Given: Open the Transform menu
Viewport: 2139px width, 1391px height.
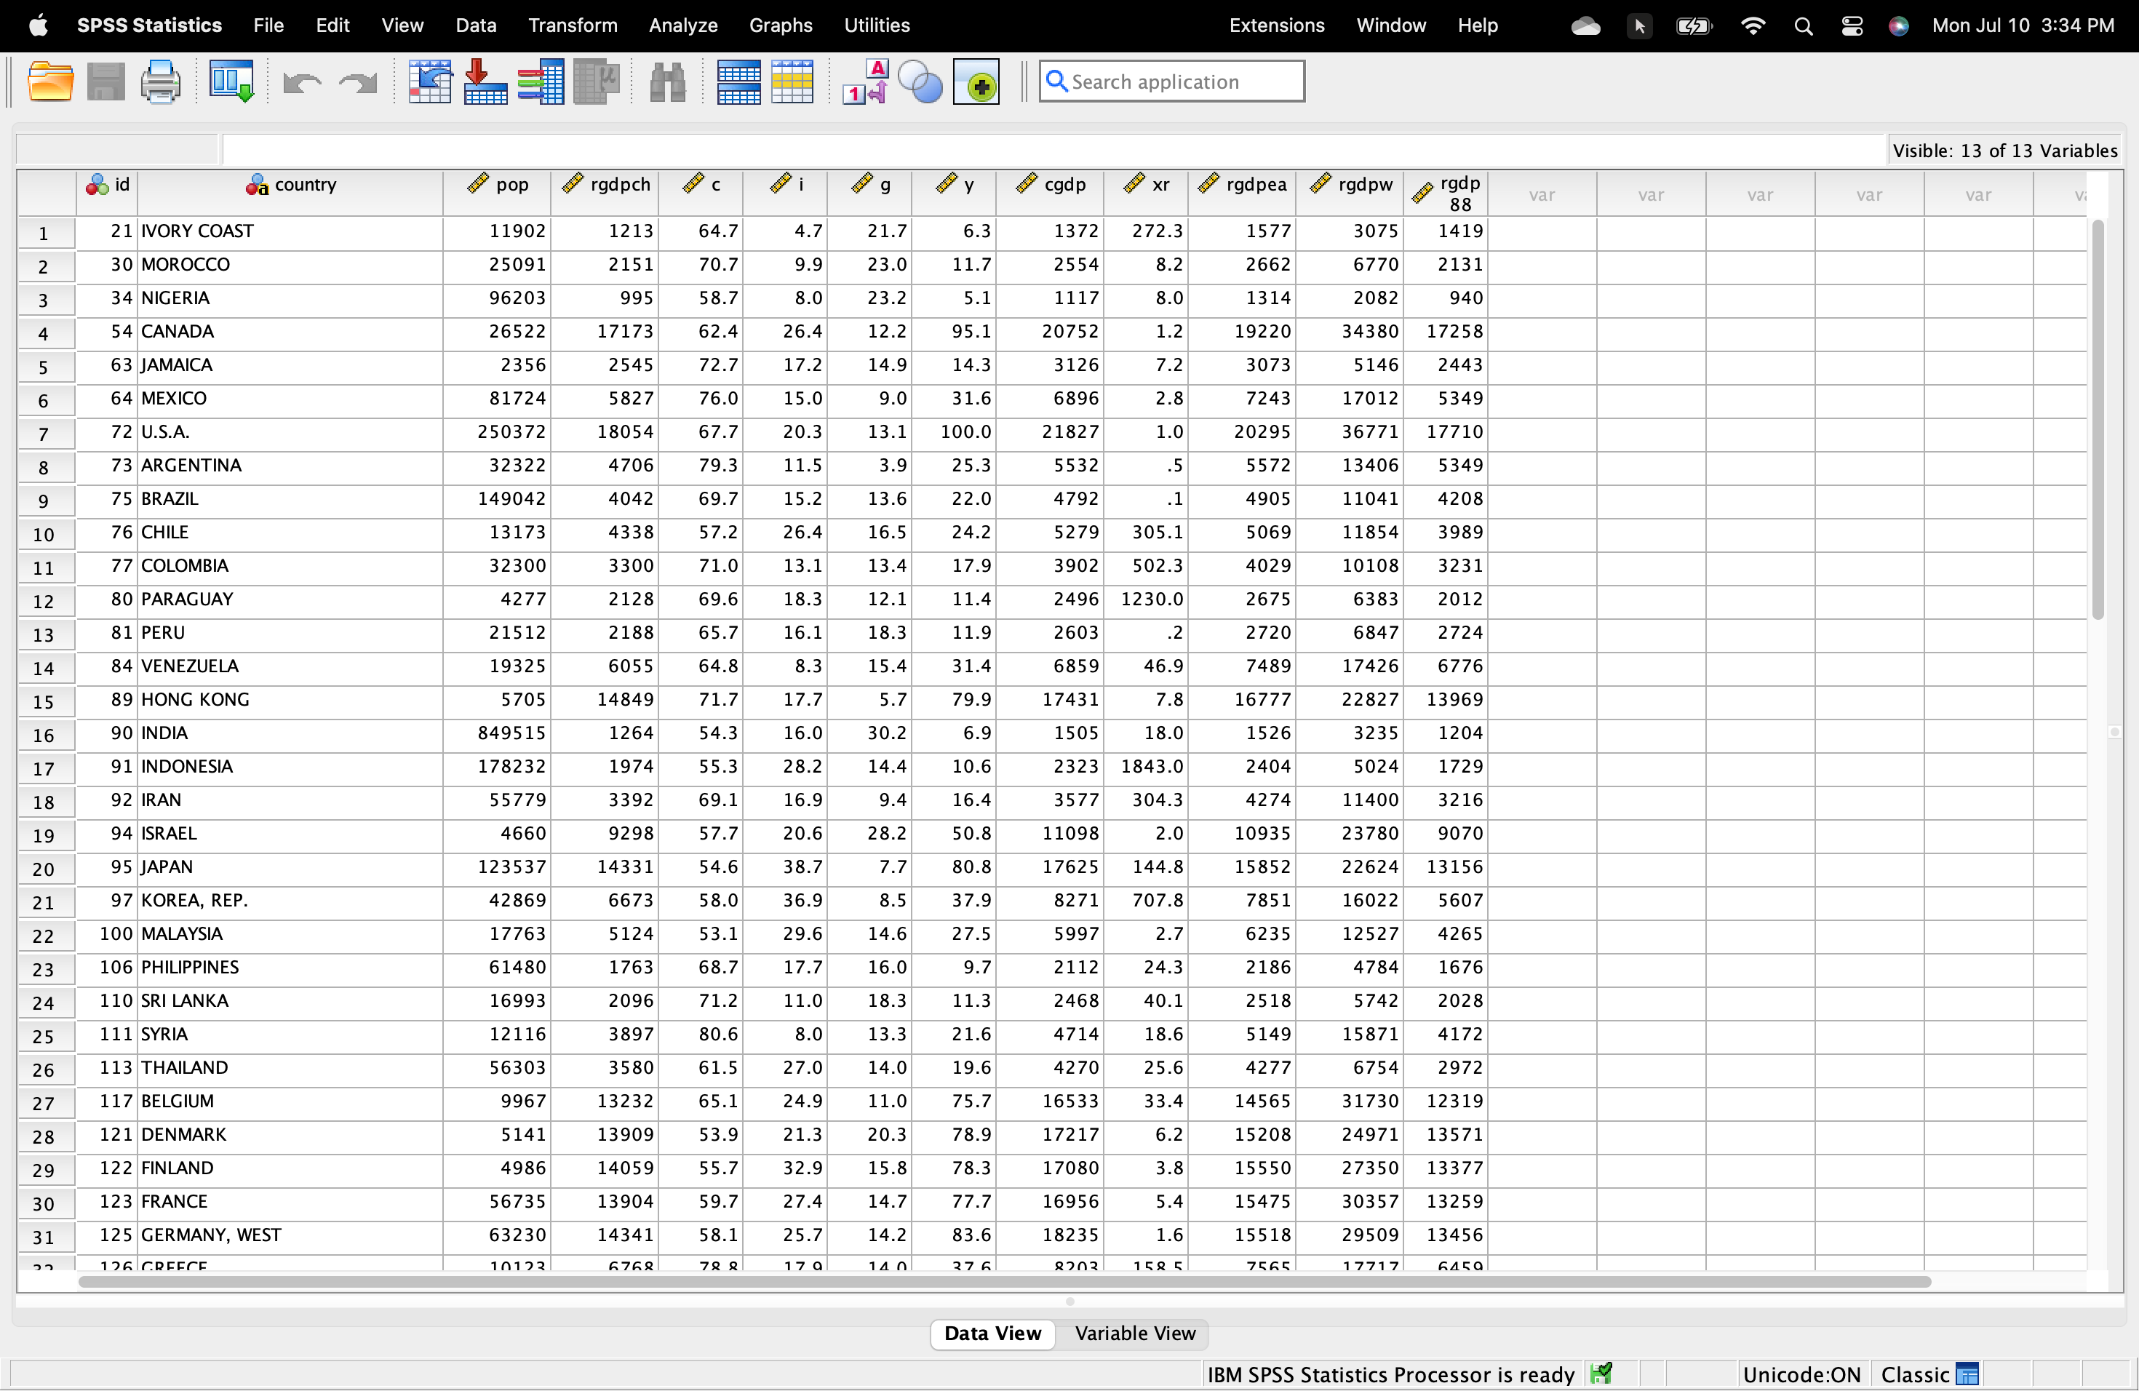Looking at the screenshot, I should coord(573,25).
